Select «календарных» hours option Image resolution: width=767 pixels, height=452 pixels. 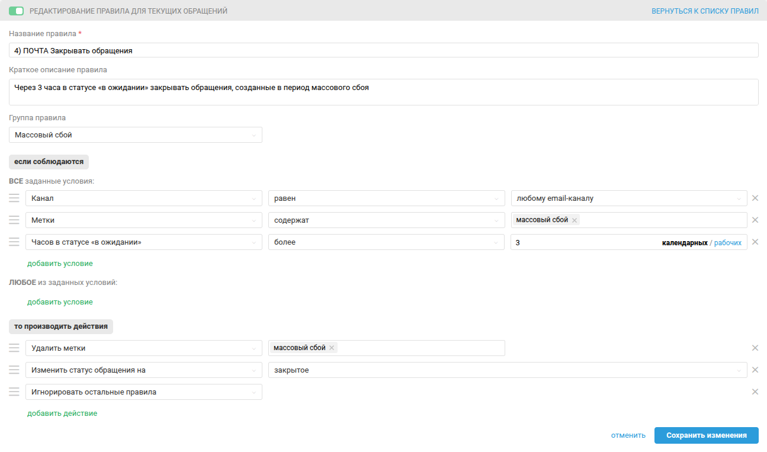click(x=685, y=243)
